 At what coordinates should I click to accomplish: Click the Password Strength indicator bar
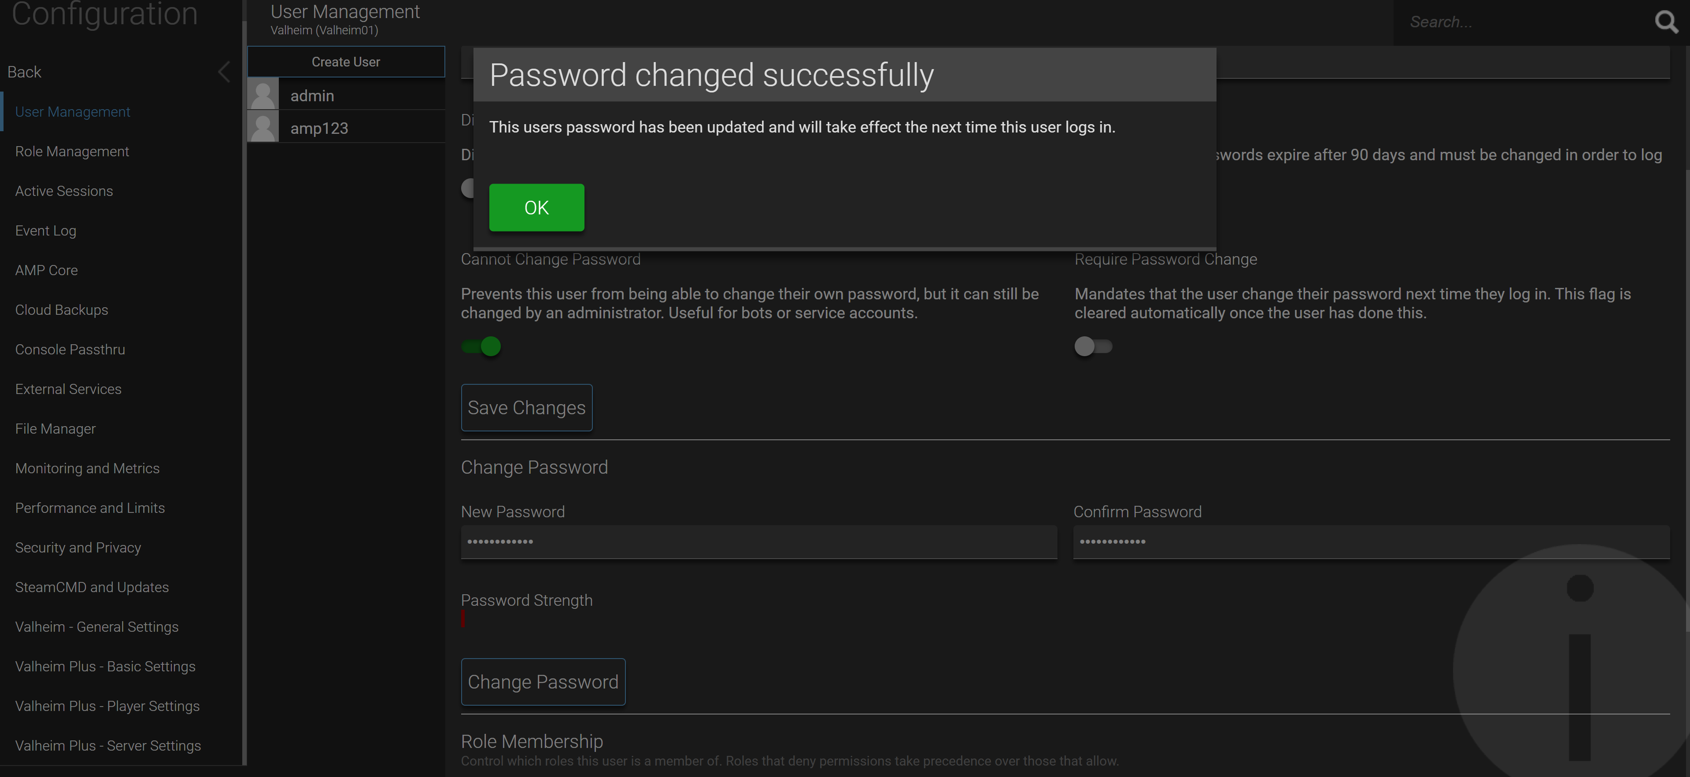click(463, 619)
